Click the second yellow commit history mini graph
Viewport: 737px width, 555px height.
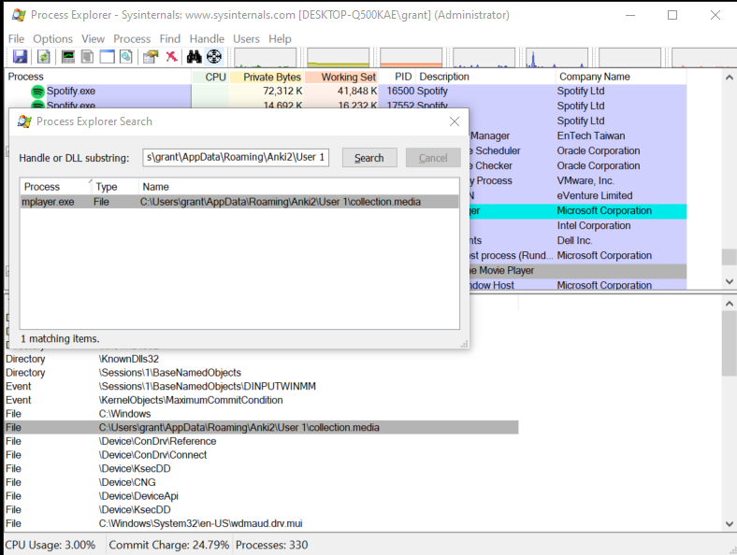click(x=338, y=57)
